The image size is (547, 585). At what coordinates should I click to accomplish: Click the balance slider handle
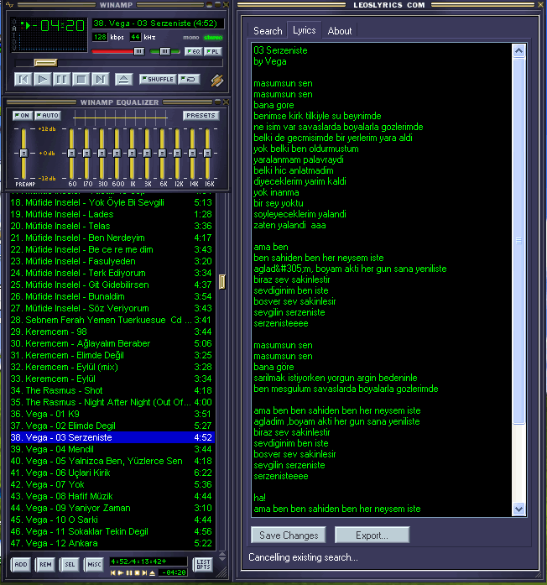(x=165, y=51)
